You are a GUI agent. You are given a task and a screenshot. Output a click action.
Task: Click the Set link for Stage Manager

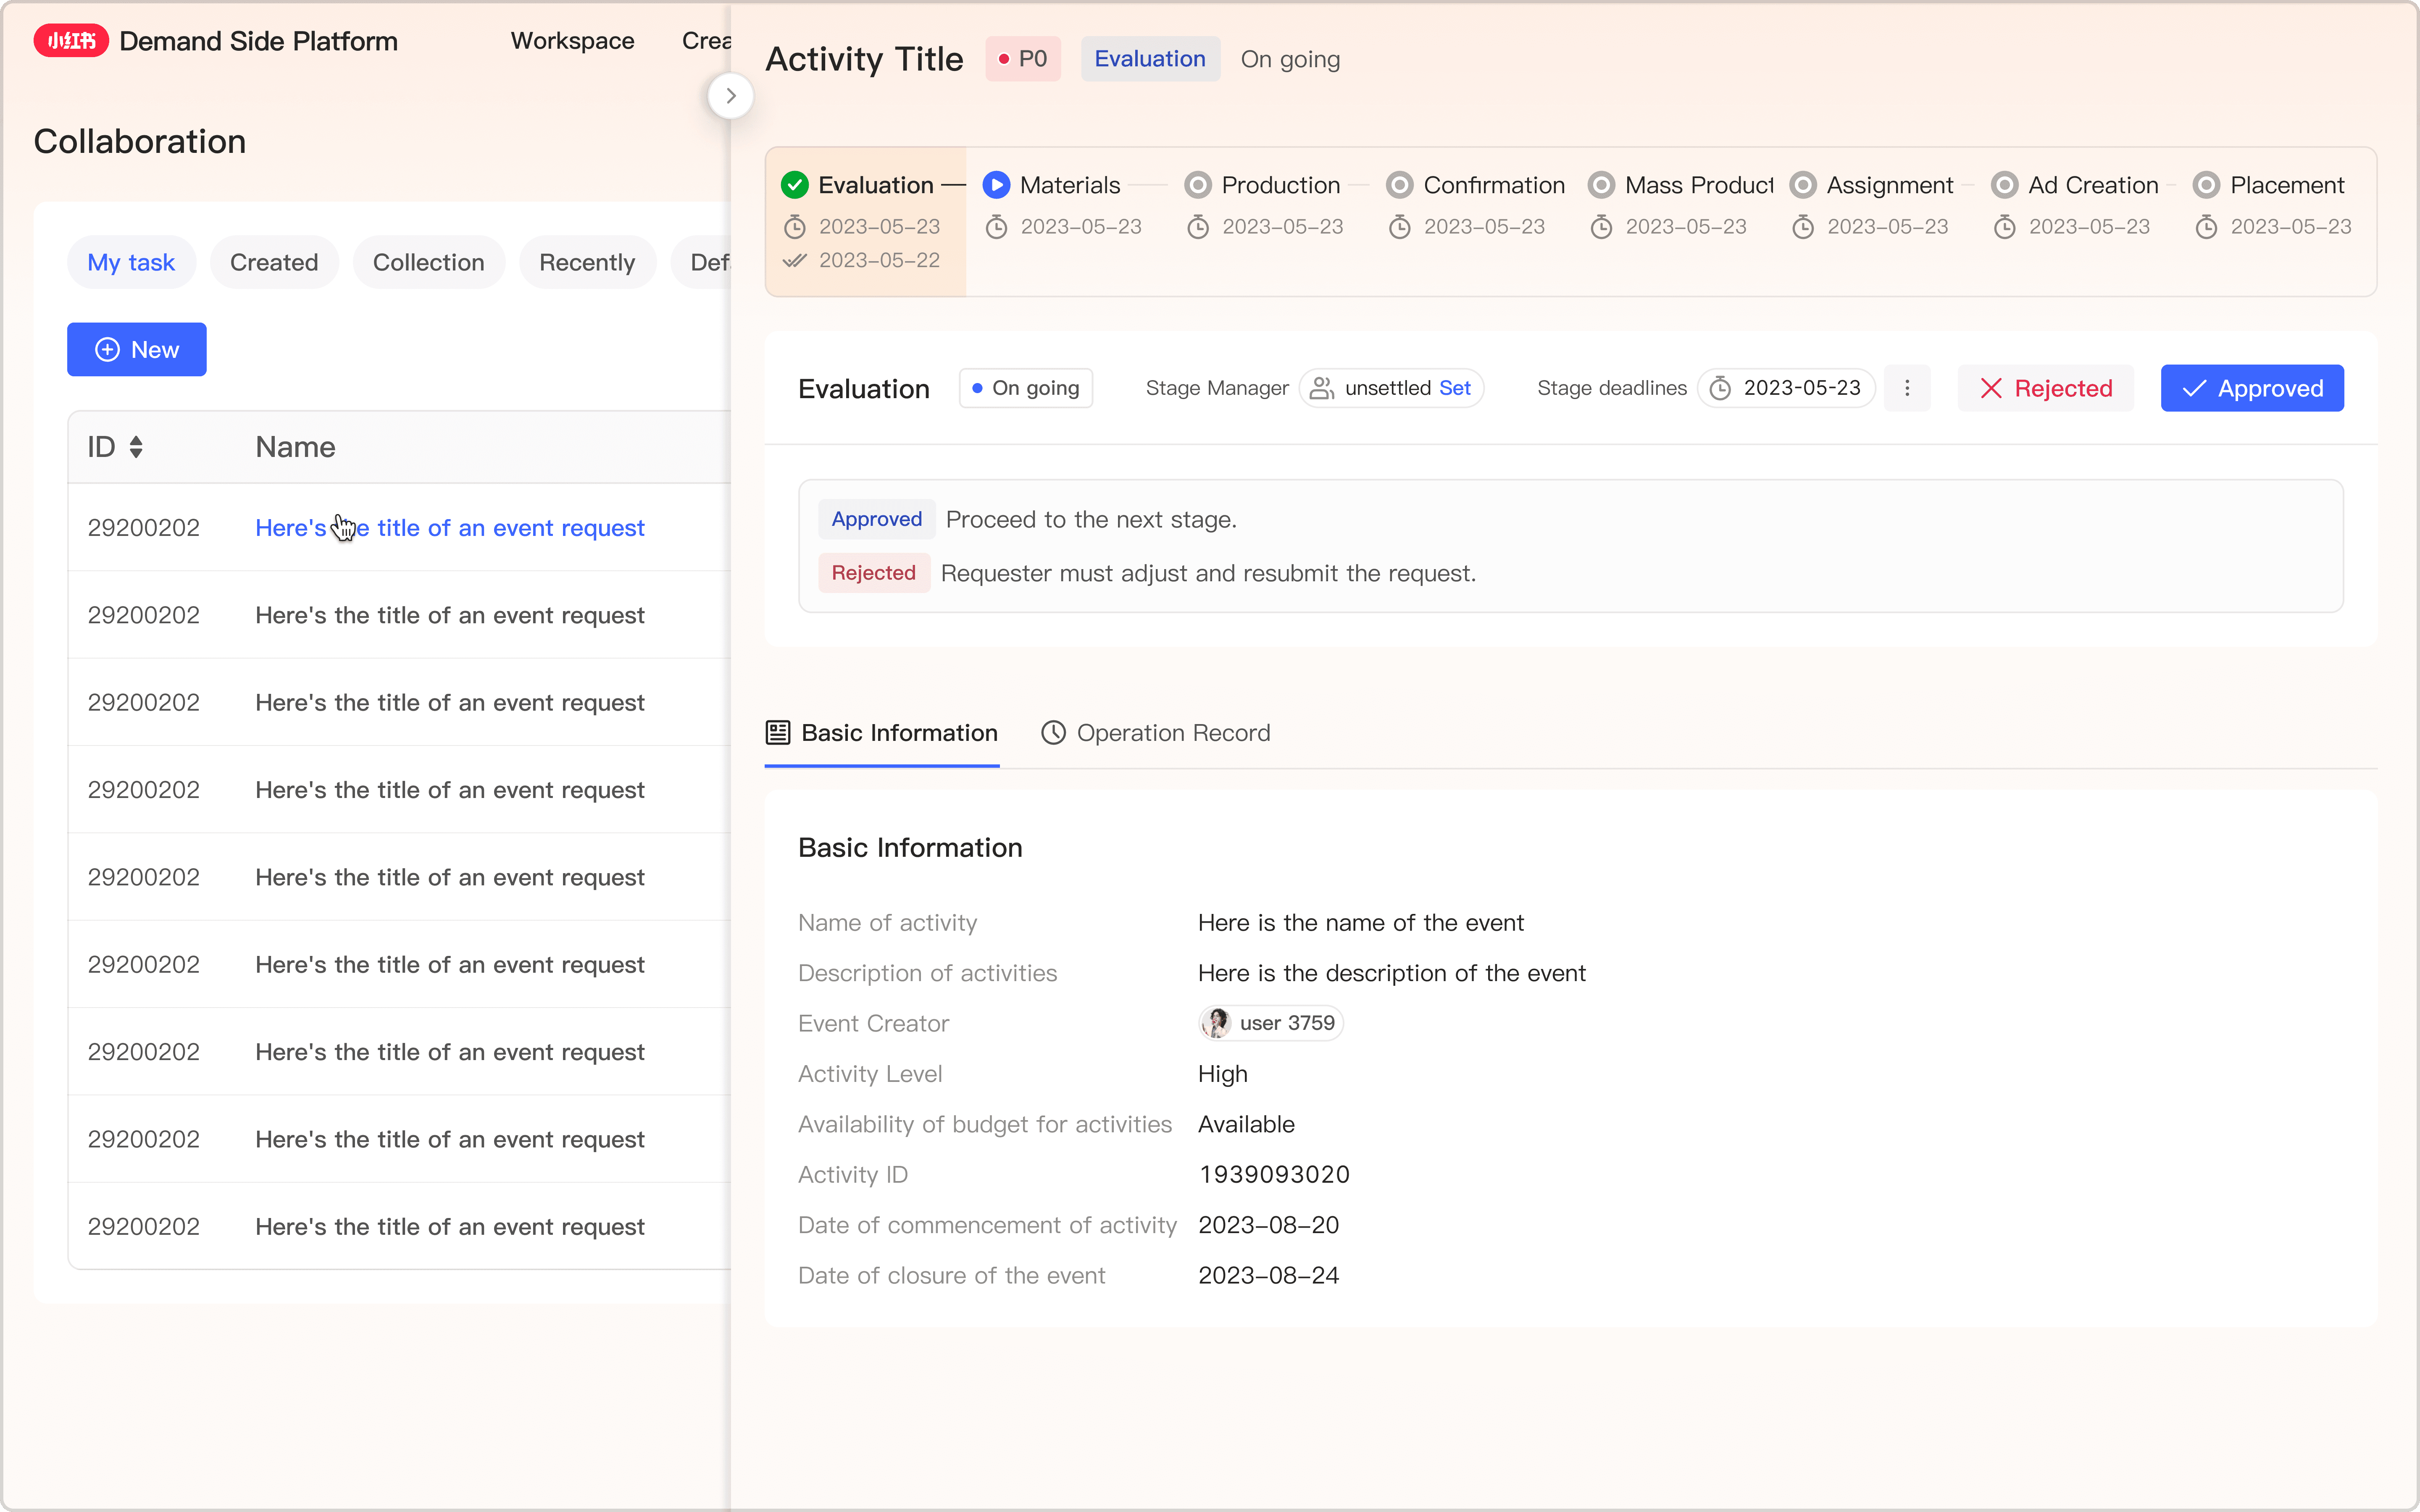pyautogui.click(x=1455, y=388)
